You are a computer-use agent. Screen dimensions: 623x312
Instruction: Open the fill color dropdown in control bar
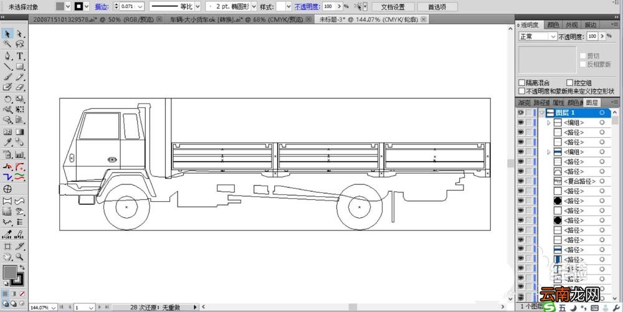(x=68, y=6)
